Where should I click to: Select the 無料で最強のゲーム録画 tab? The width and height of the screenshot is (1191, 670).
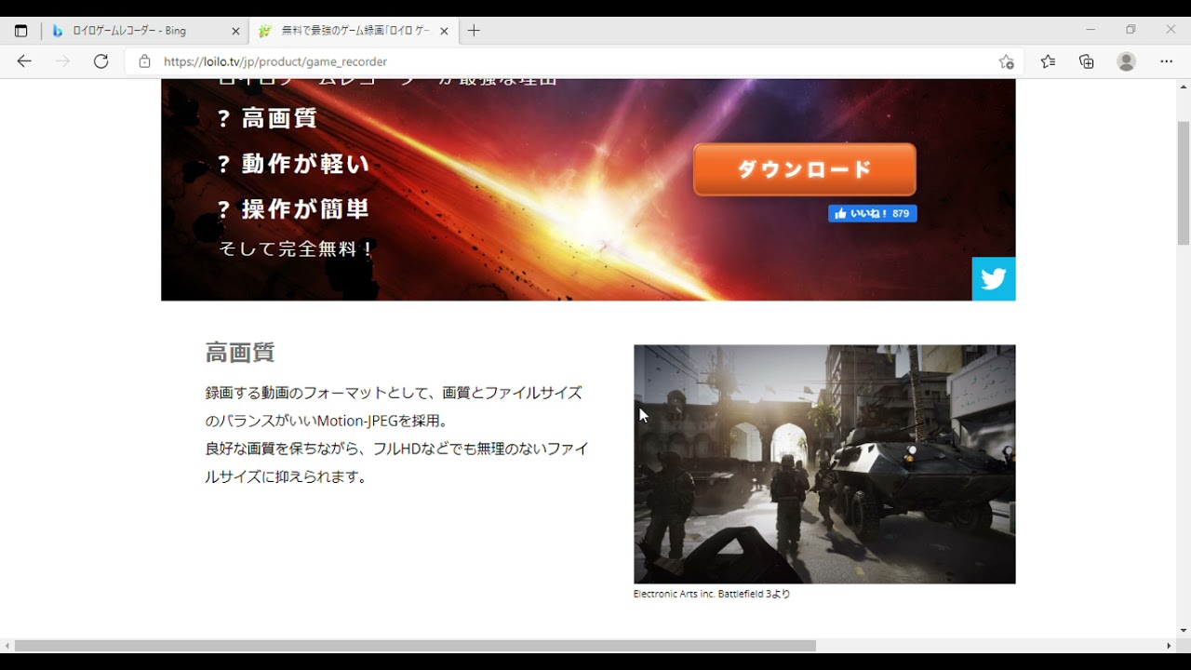[x=355, y=31]
